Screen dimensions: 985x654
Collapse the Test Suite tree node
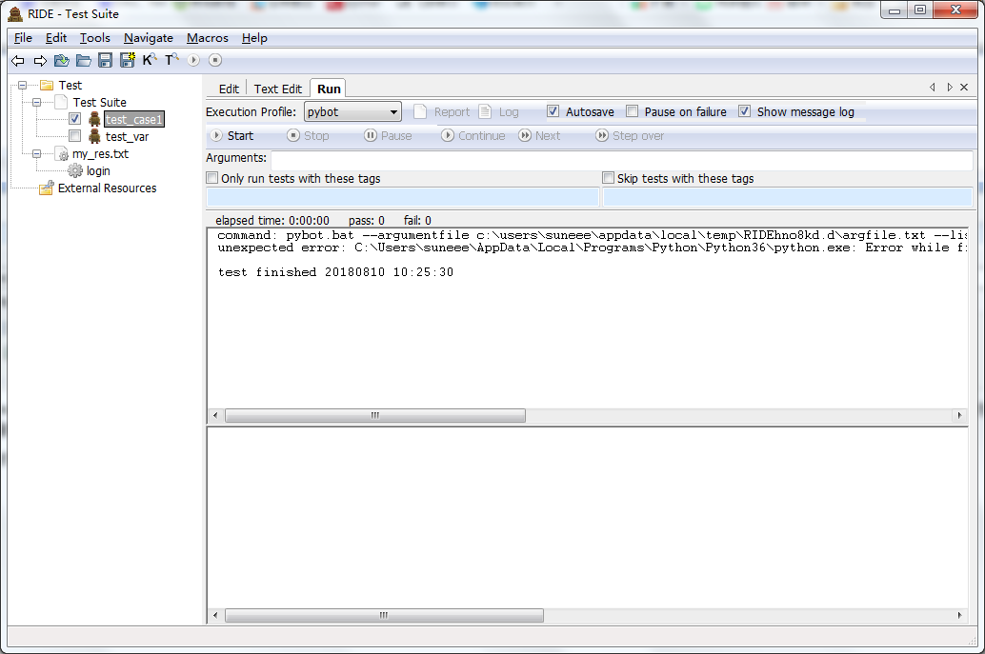click(37, 102)
